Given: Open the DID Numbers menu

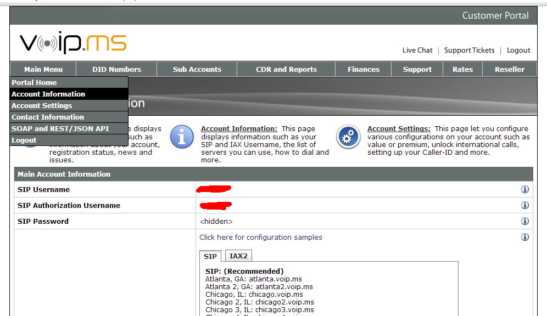Looking at the screenshot, I should pyautogui.click(x=116, y=70).
